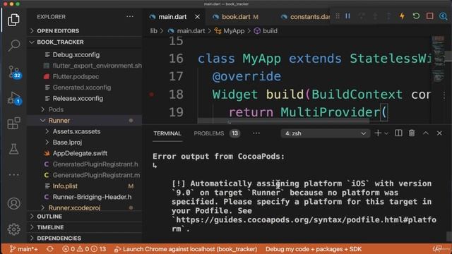Open the terminal selector 4: zsh dropdown
Screen dimensions: 452x254
[326, 133]
